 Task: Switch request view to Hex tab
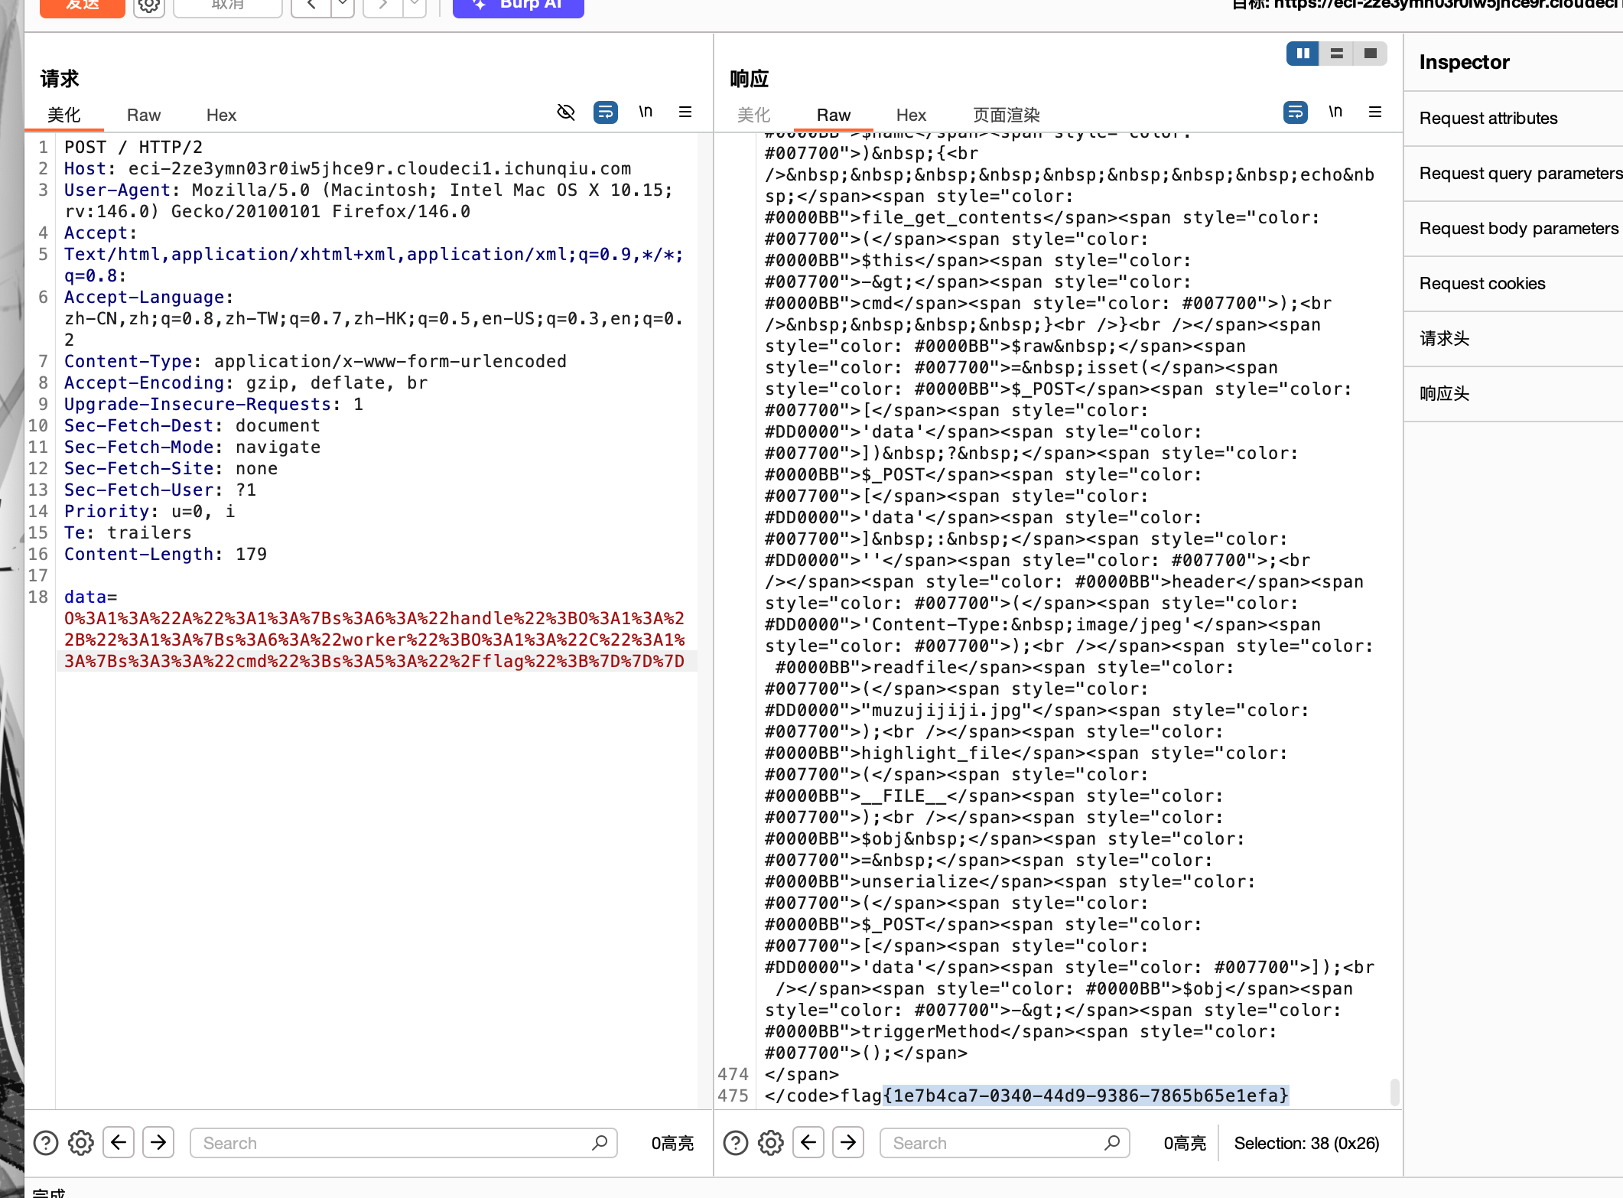tap(221, 116)
